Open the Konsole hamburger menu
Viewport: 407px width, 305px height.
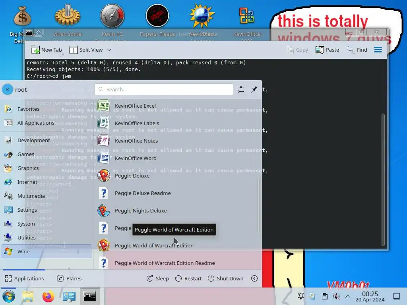click(x=378, y=50)
